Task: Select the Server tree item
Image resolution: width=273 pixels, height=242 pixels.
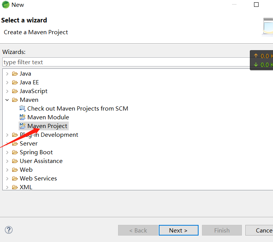Action: [28, 143]
